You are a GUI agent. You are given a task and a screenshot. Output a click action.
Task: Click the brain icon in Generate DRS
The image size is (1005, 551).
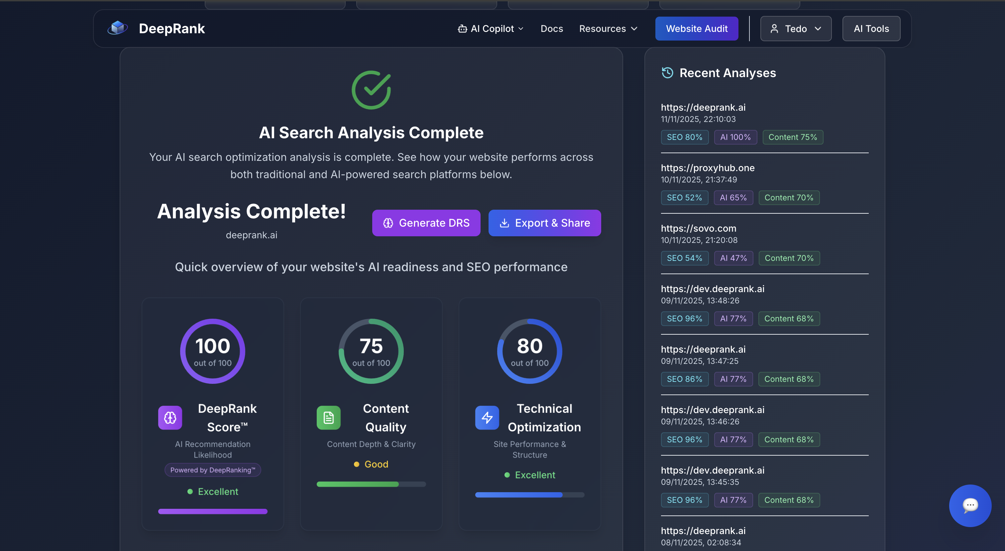(388, 223)
